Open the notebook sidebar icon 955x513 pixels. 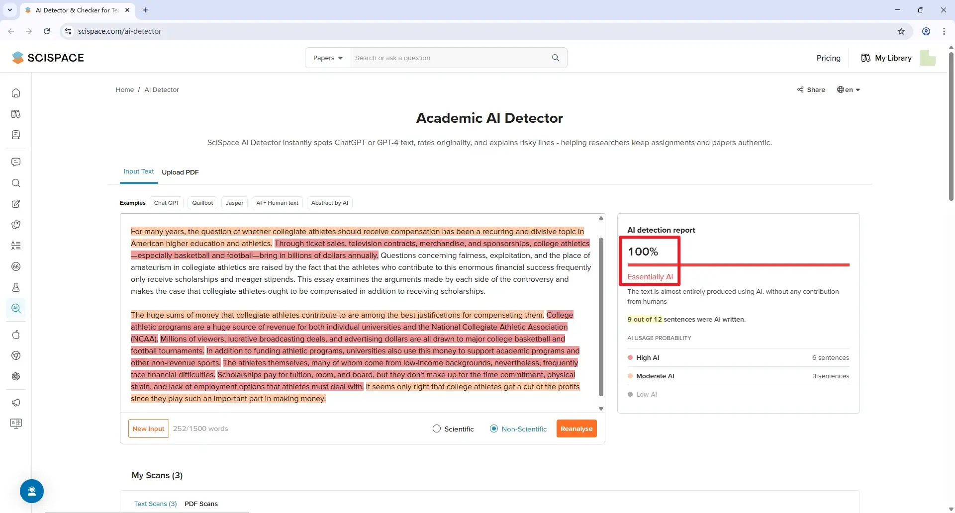pos(16,135)
